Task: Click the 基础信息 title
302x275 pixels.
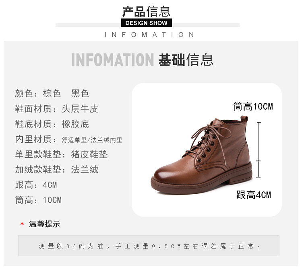Action: (x=186, y=60)
